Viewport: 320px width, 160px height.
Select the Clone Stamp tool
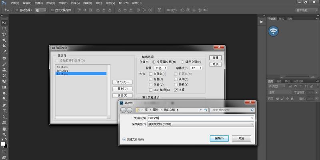coord(4,70)
